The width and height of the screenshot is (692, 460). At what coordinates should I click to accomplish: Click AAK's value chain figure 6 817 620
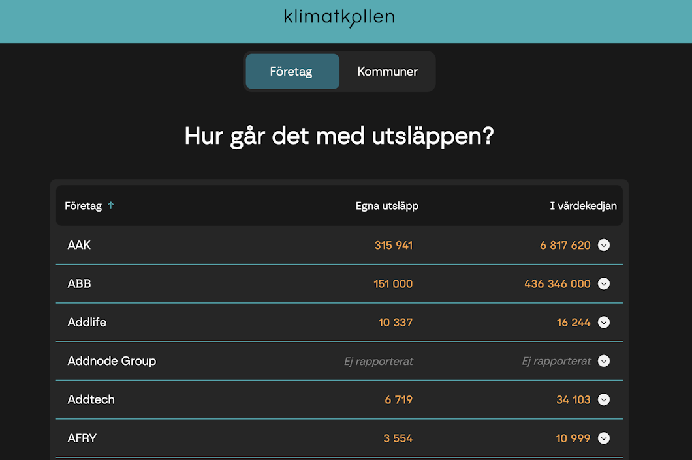(x=565, y=246)
